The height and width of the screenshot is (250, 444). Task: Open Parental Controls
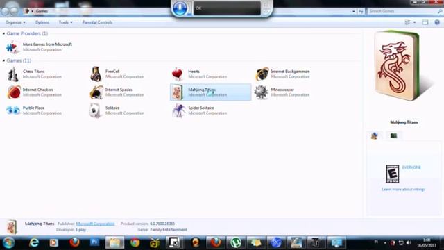point(97,22)
